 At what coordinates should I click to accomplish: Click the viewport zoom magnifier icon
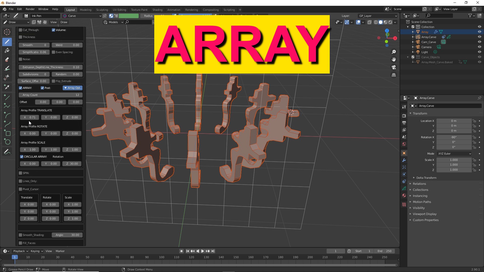394,52
